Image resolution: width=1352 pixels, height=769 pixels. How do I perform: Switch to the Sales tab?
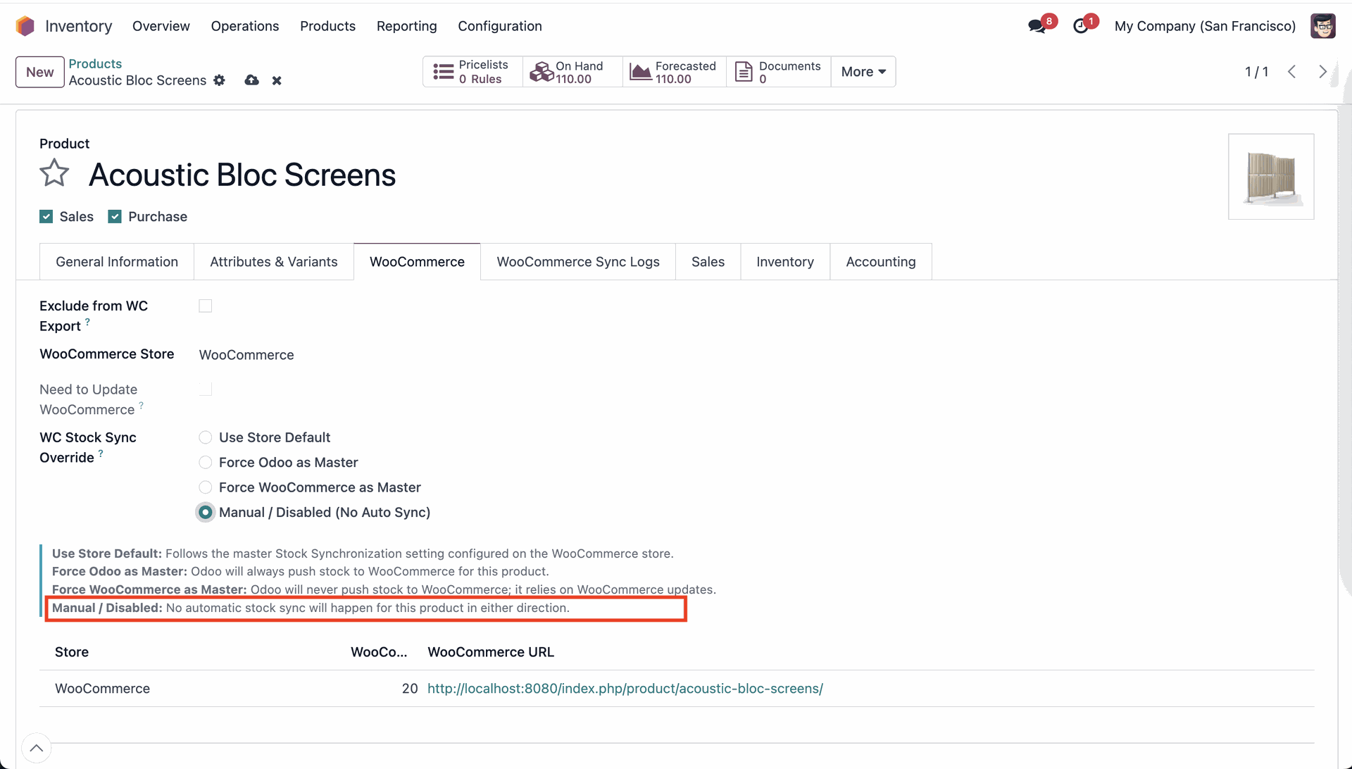(708, 262)
